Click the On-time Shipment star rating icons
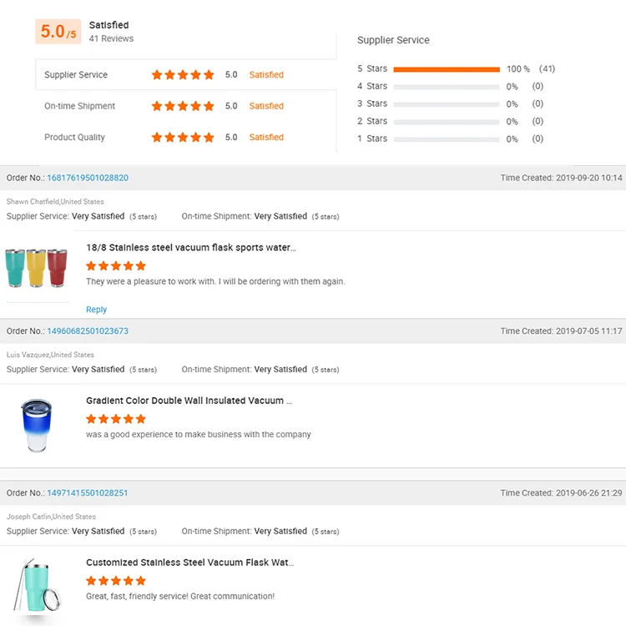Viewport: 626px width, 626px height. click(183, 106)
